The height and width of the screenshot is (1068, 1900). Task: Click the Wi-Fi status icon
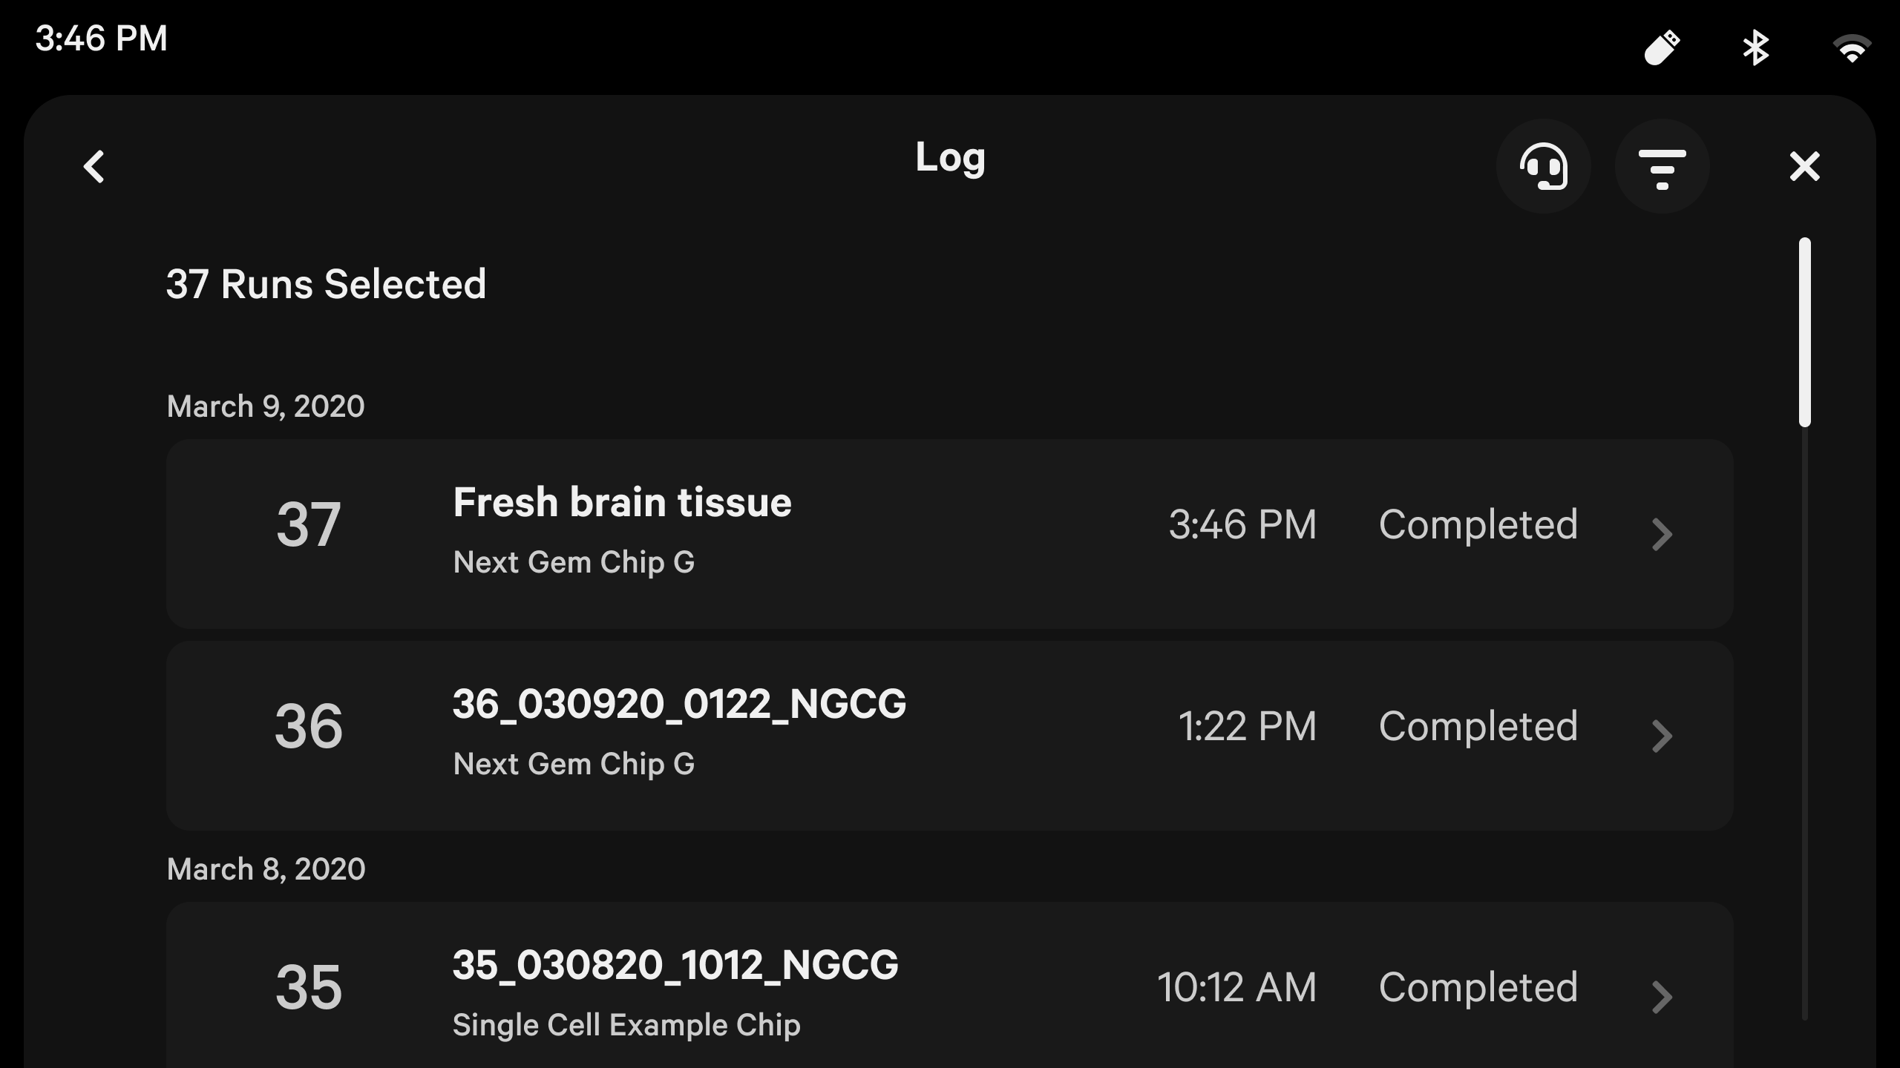1852,50
